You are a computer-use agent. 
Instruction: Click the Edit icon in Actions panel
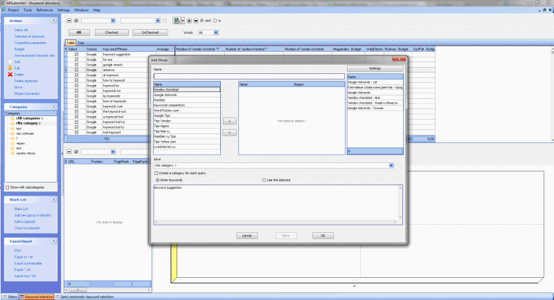pos(10,68)
